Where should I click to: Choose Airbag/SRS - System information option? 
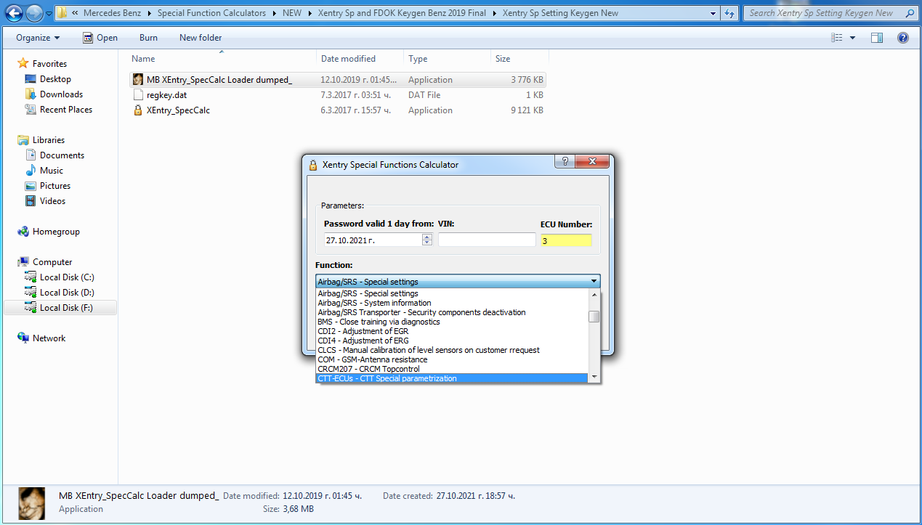(x=452, y=303)
